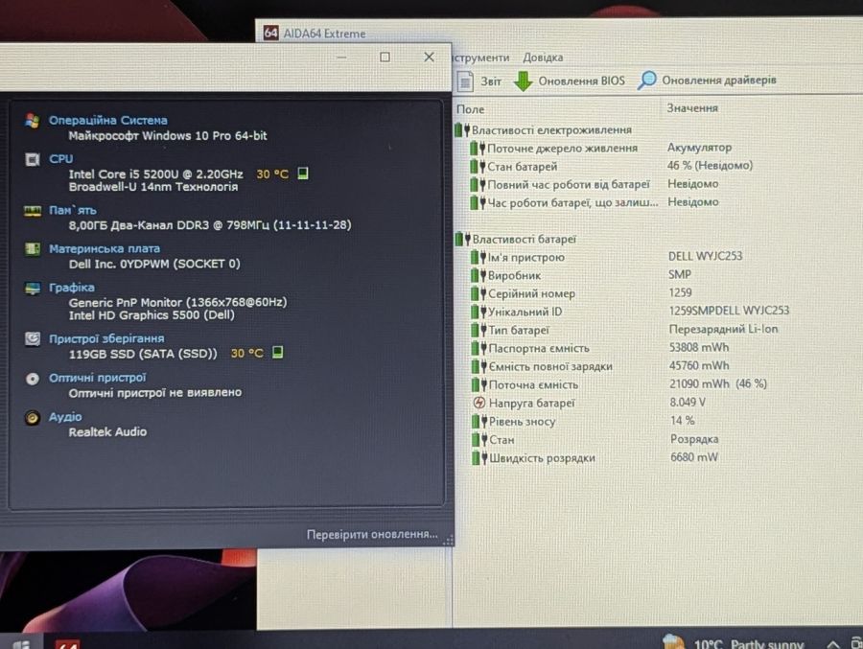863x649 pixels.
Task: Click the Материнська плата icon
Action: click(33, 249)
